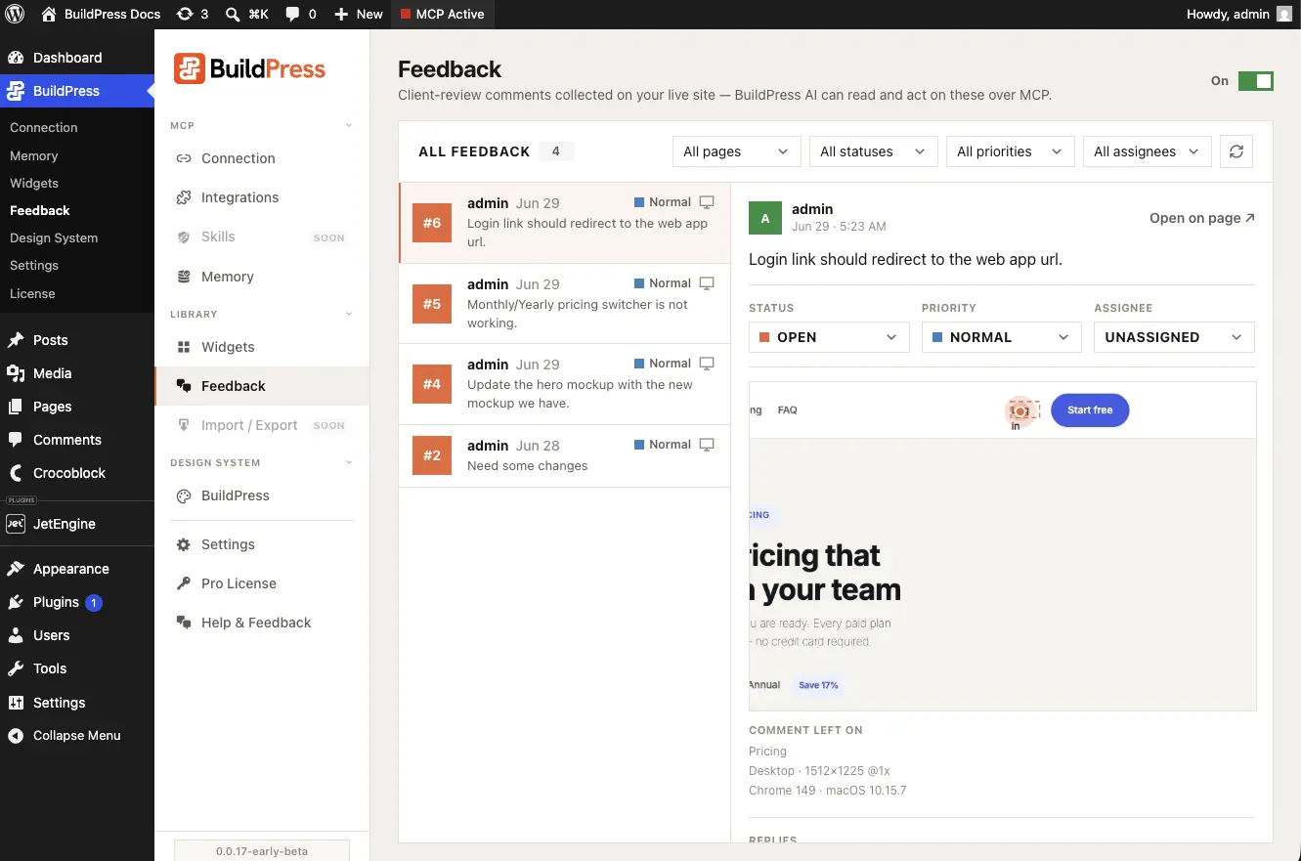Select feedback about Monthly/Yearly pricing switcher

565,304
